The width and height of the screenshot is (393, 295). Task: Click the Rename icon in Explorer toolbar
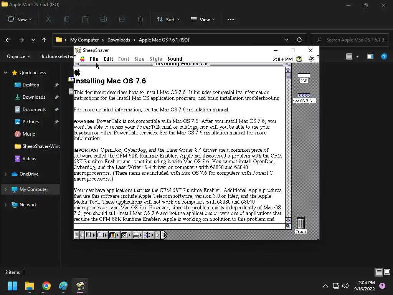(104, 19)
